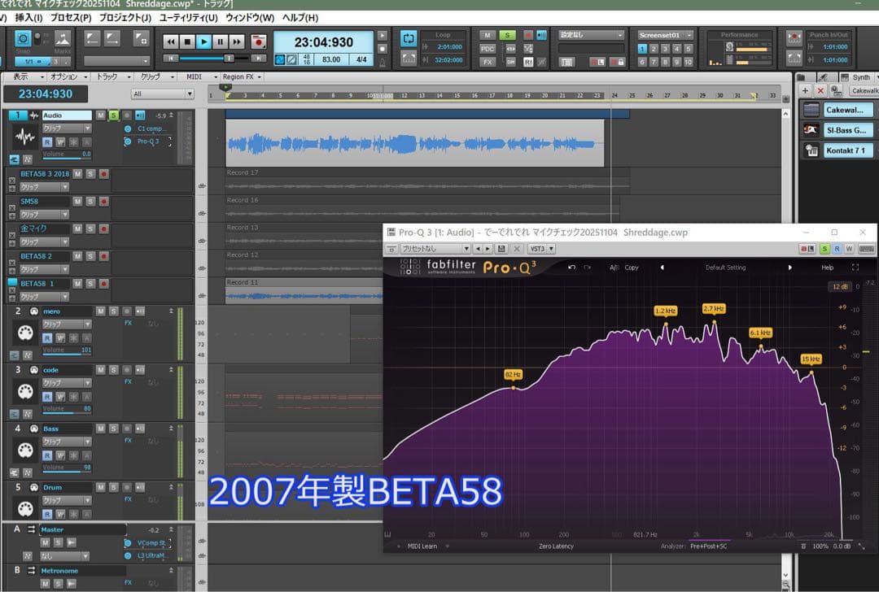Open Kontakt 7 from the Synth Rack
The width and height of the screenshot is (879, 592).
[849, 150]
